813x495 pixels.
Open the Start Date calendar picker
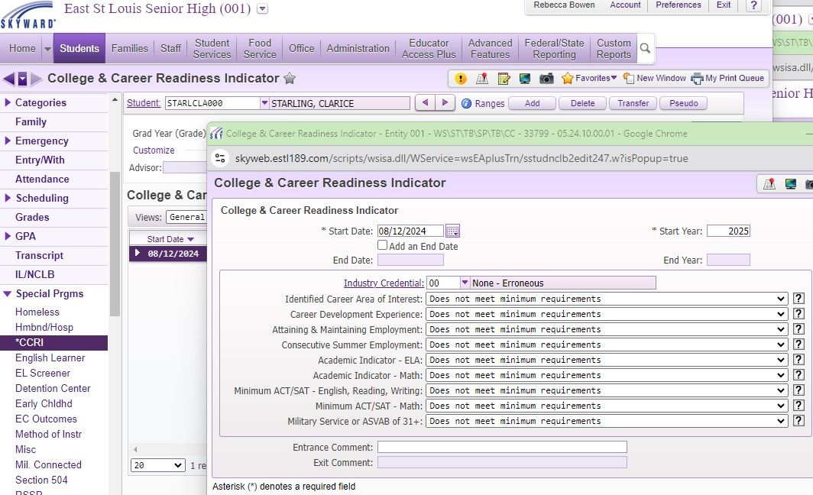pos(452,231)
